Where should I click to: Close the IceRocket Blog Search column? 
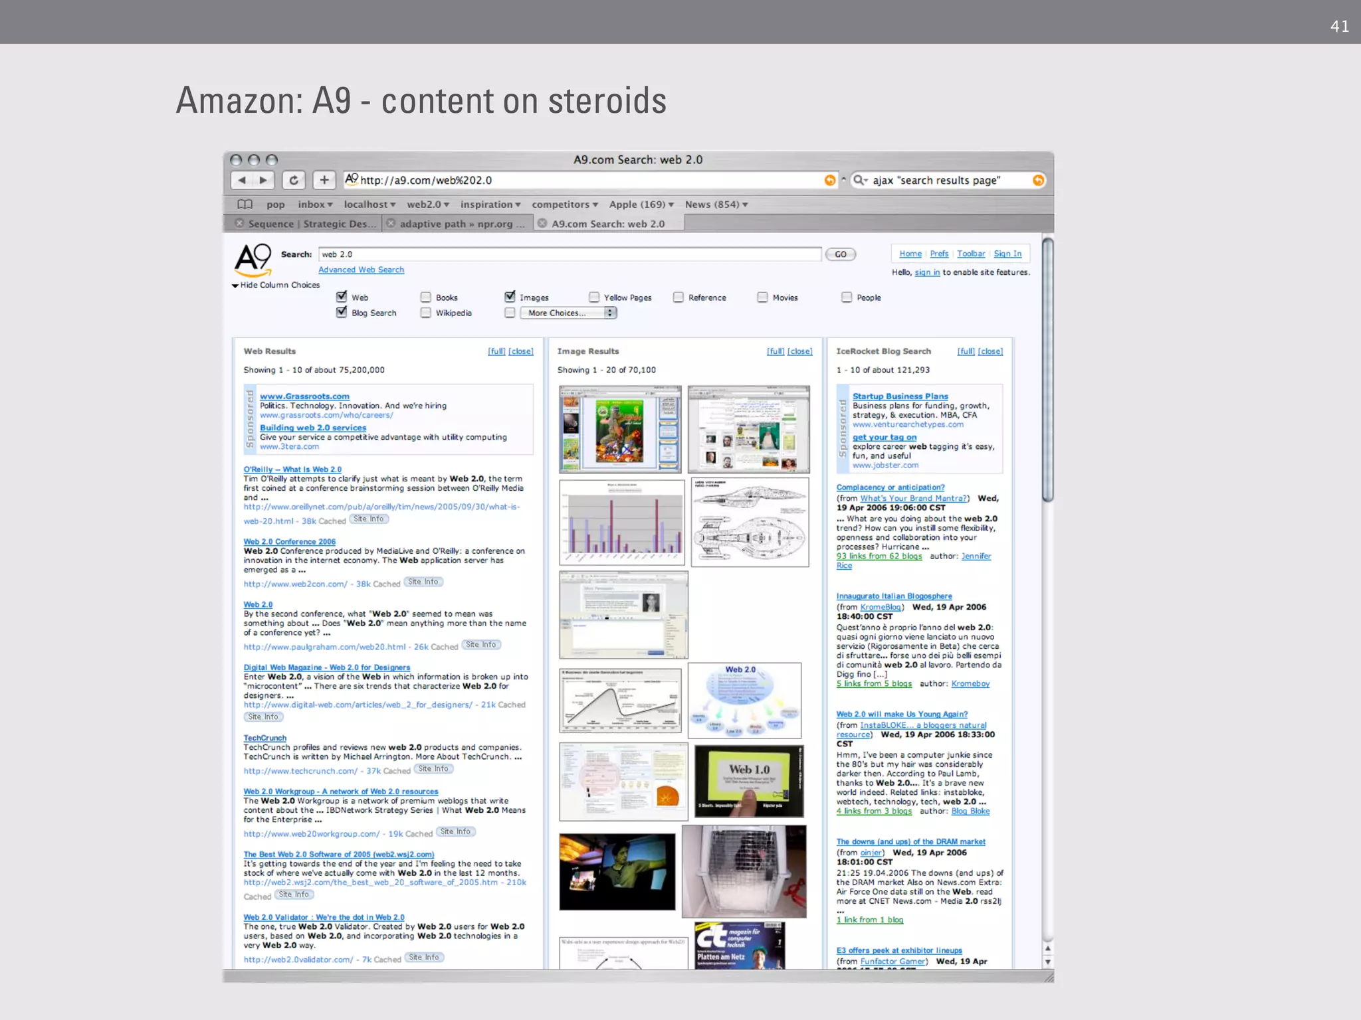pyautogui.click(x=990, y=351)
